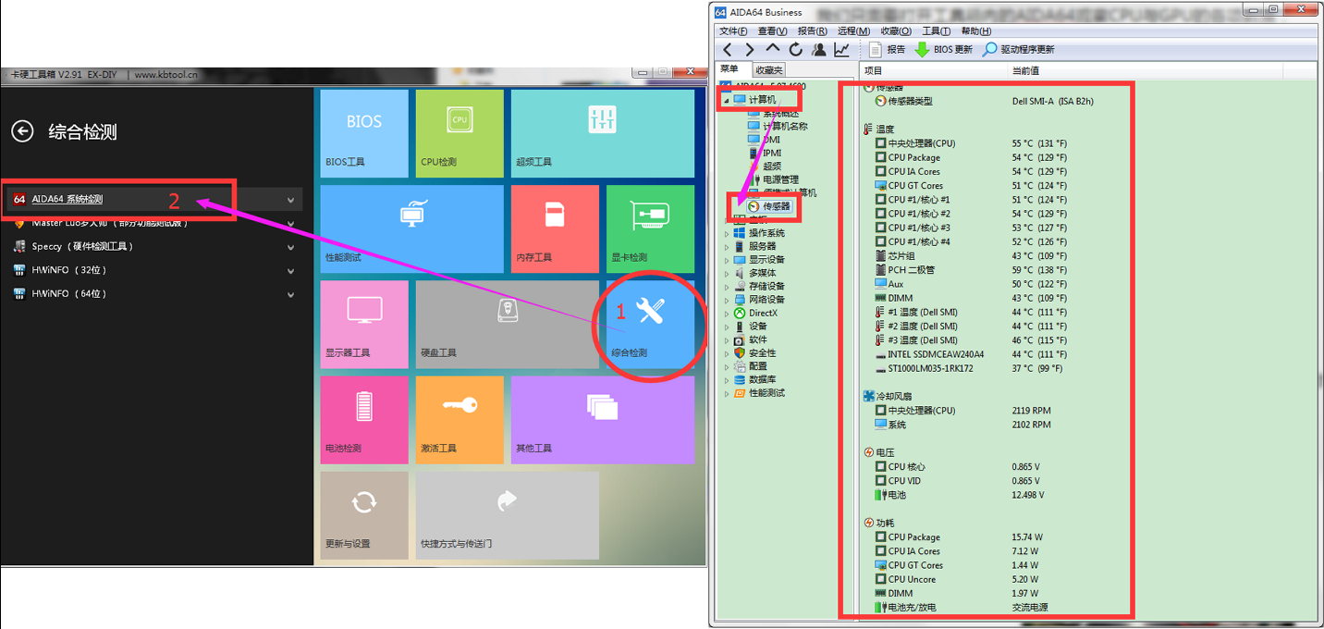1324x629 pixels.
Task: Switch to the 收藏夹 tab
Action: pos(768,70)
